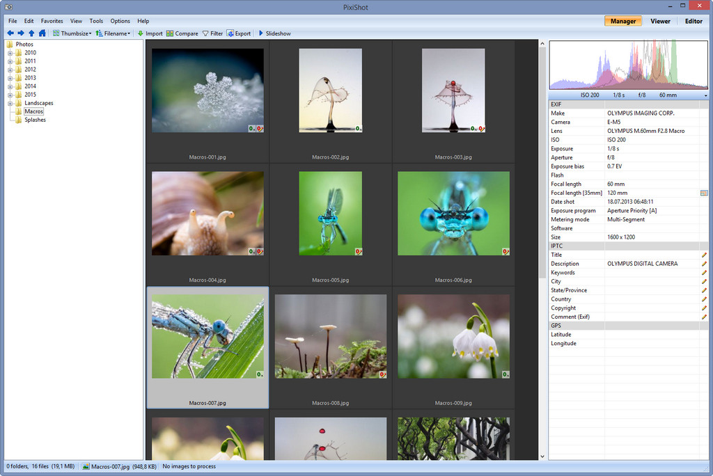Click the green badge on Macros-004 thumbnail

(251, 251)
